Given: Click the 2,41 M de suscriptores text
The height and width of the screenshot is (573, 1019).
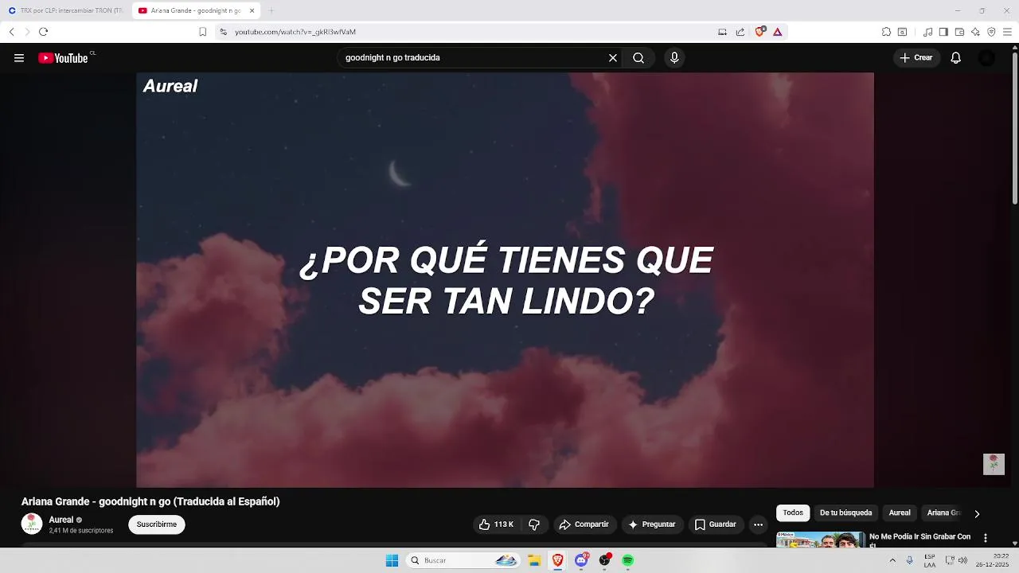Looking at the screenshot, I should [x=81, y=531].
